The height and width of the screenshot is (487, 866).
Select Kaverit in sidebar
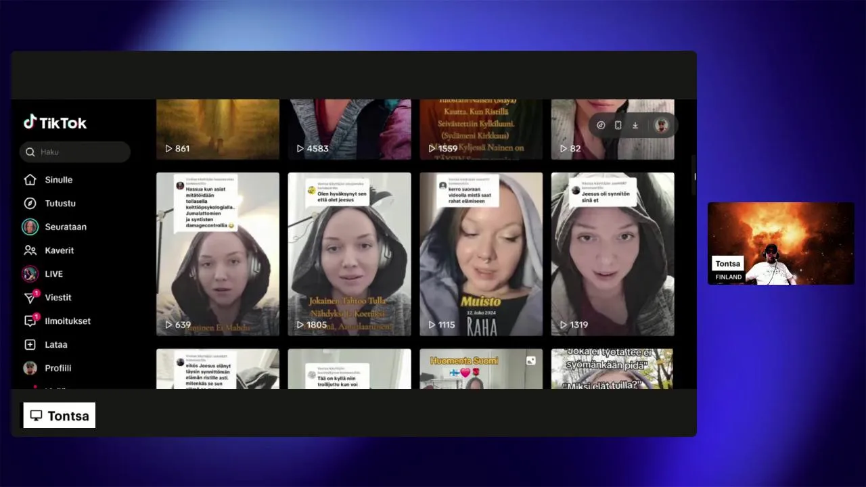[60, 250]
